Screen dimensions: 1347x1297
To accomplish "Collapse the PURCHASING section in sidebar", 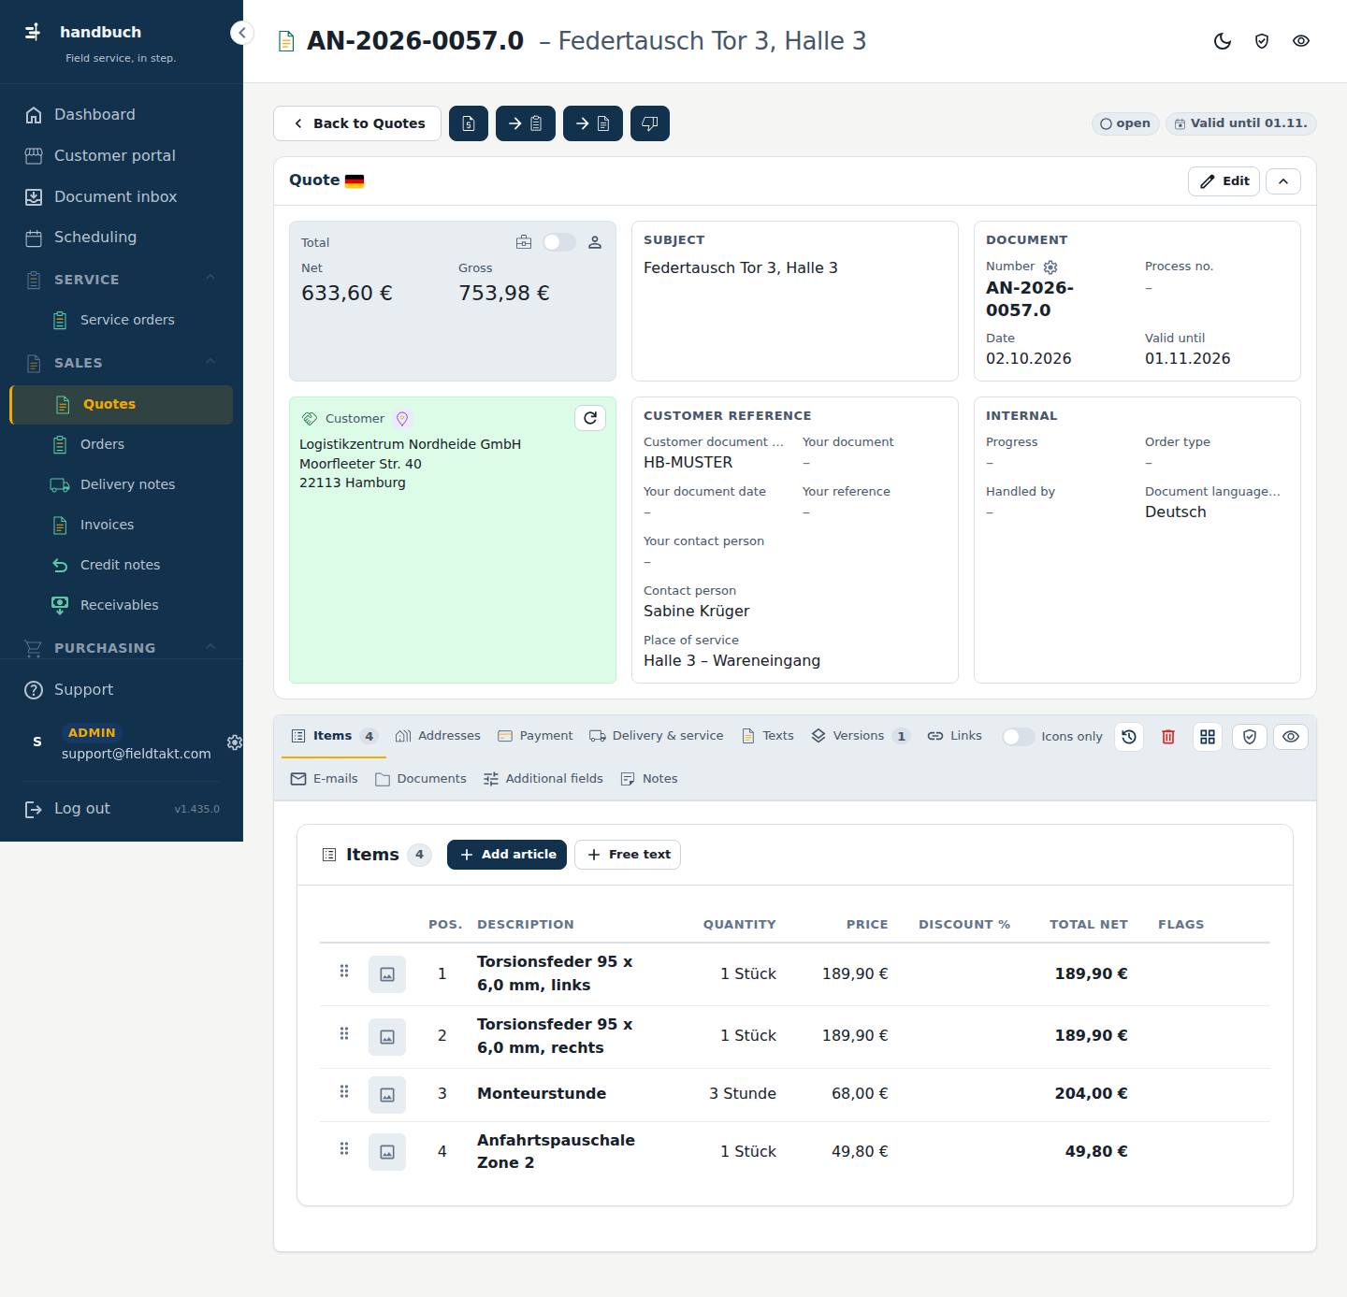I will [x=210, y=647].
